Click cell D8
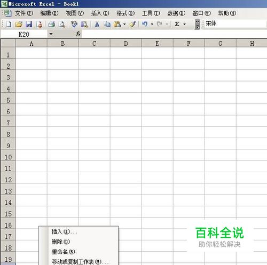 tap(126, 132)
